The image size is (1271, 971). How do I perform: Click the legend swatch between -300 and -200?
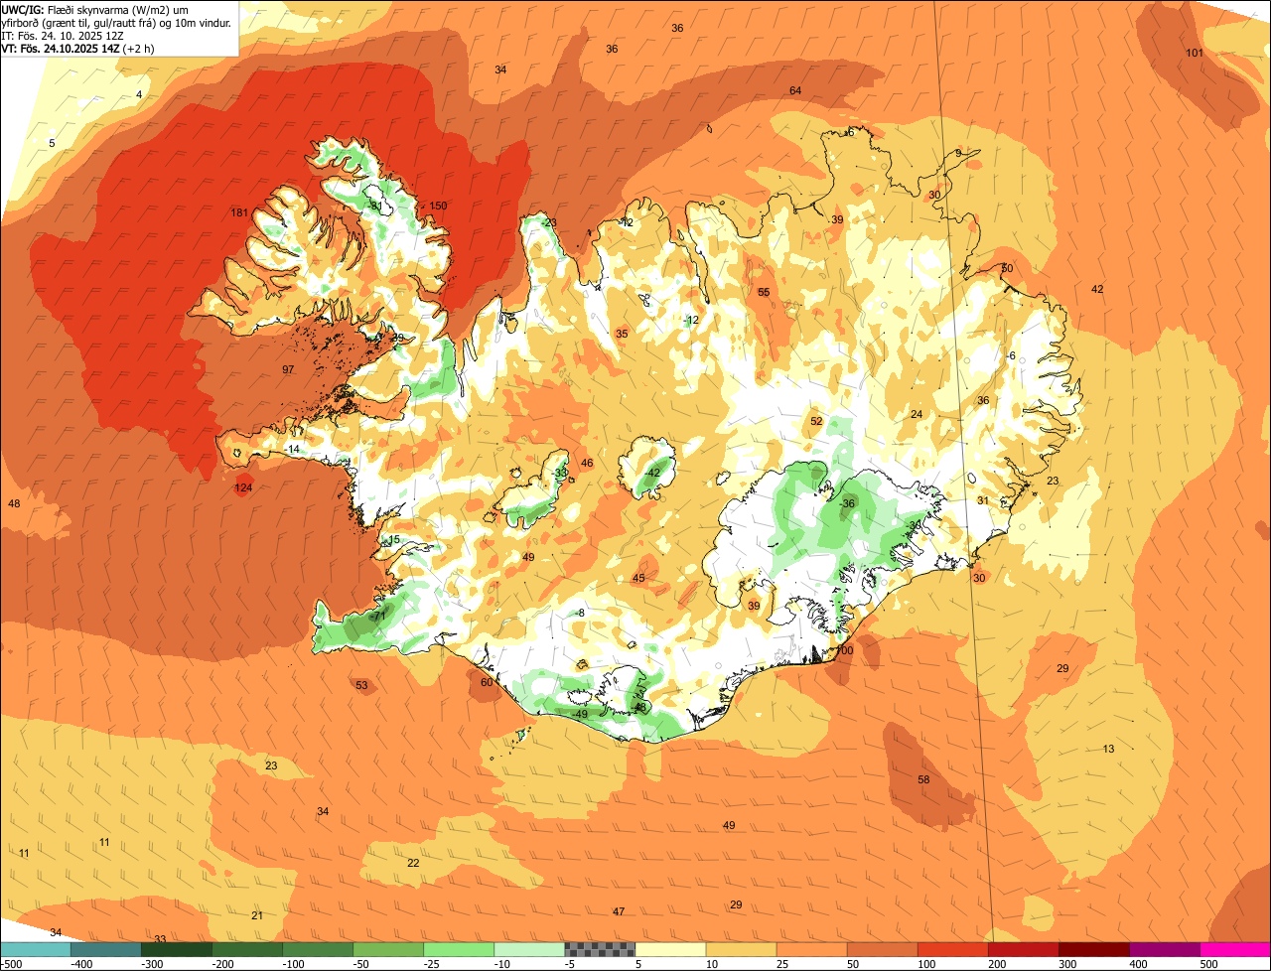[x=177, y=949]
